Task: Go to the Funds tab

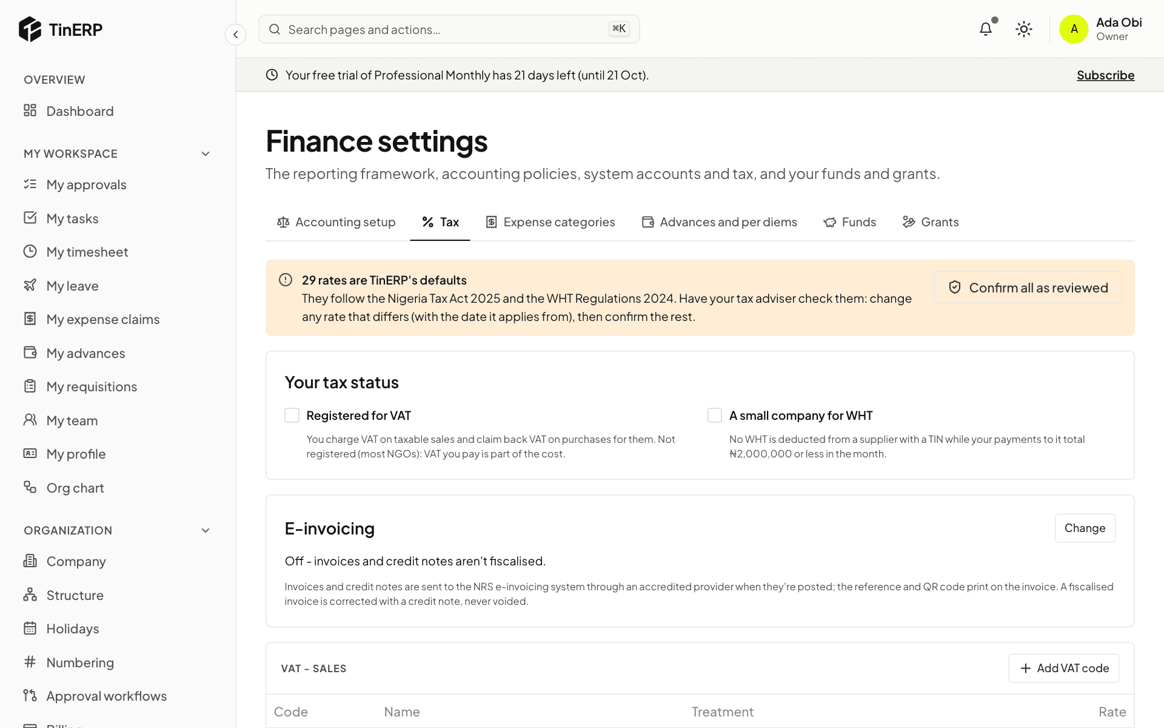Action: (x=849, y=222)
